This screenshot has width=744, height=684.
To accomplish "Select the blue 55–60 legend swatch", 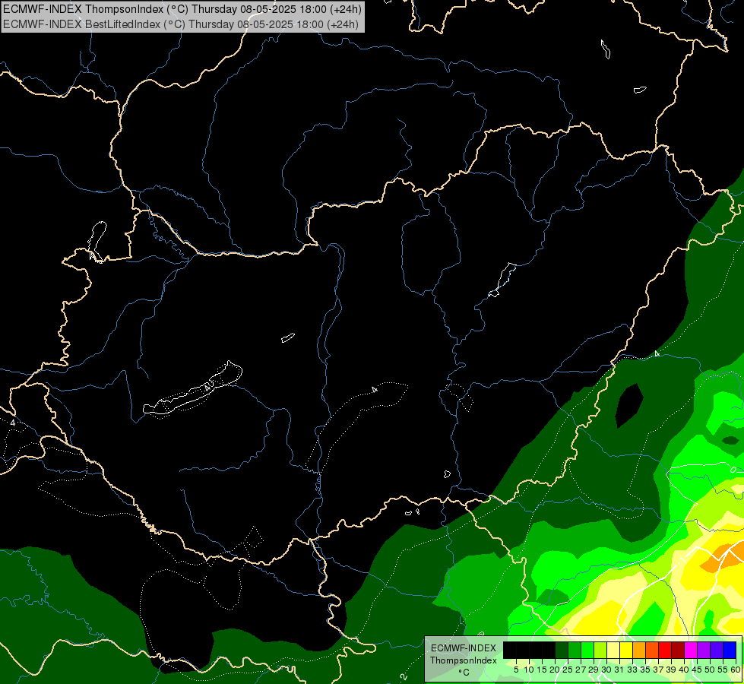I will tap(730, 650).
